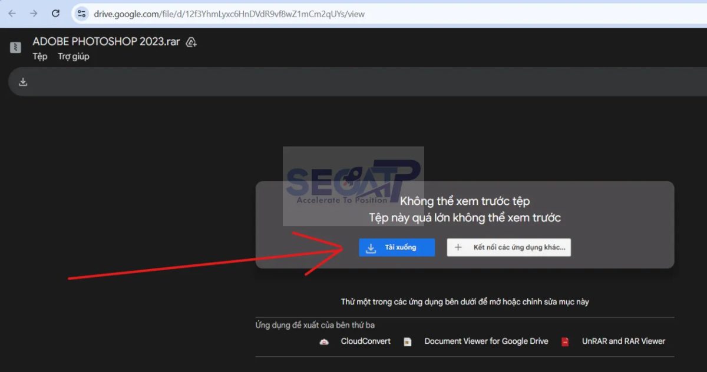Click the Document Viewer app icon
Image resolution: width=707 pixels, height=372 pixels.
408,341
